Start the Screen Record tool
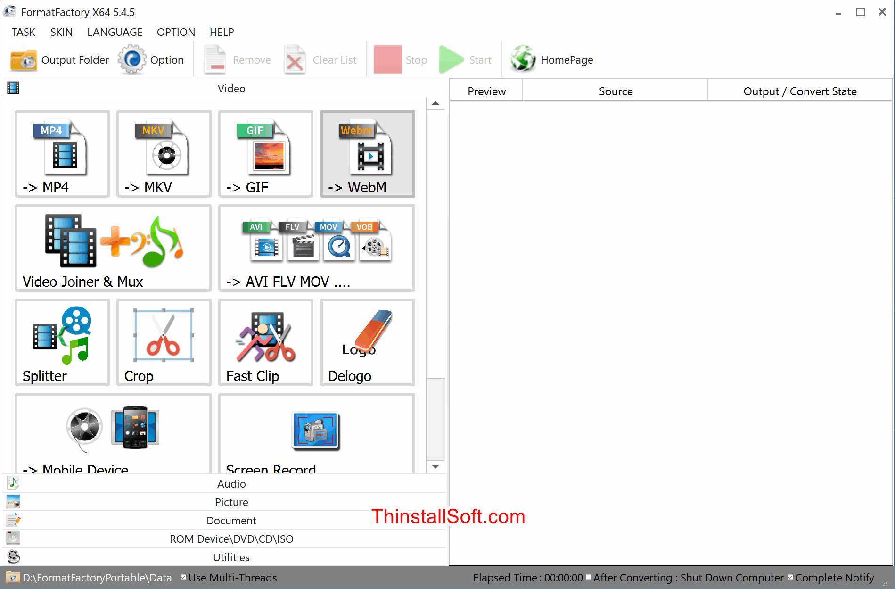Viewport: 895px width, 589px height. pos(317,434)
